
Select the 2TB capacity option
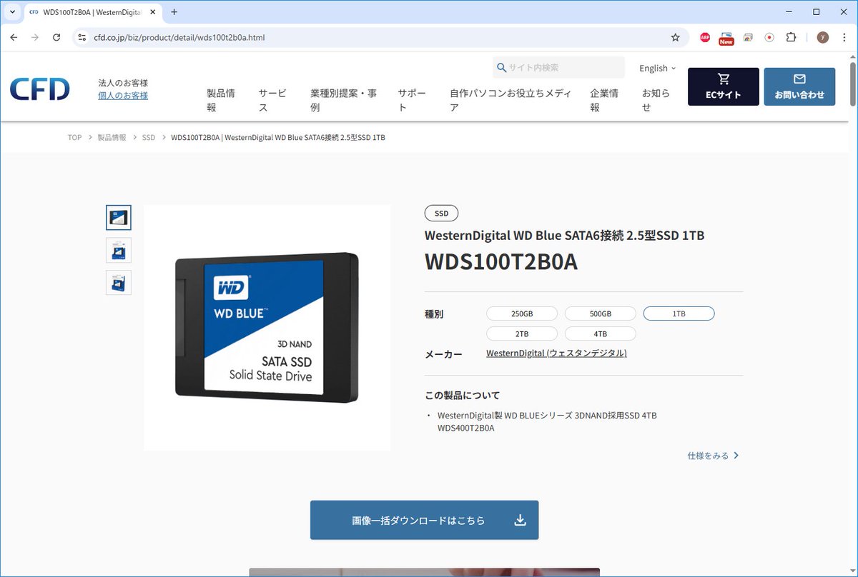[522, 333]
